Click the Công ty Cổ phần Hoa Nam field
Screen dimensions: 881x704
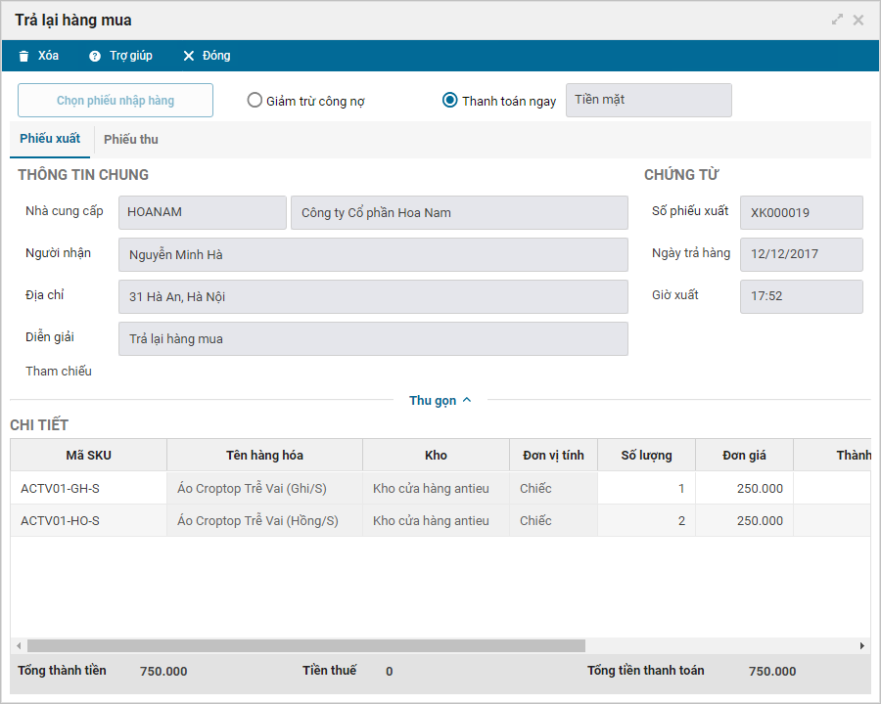point(459,212)
